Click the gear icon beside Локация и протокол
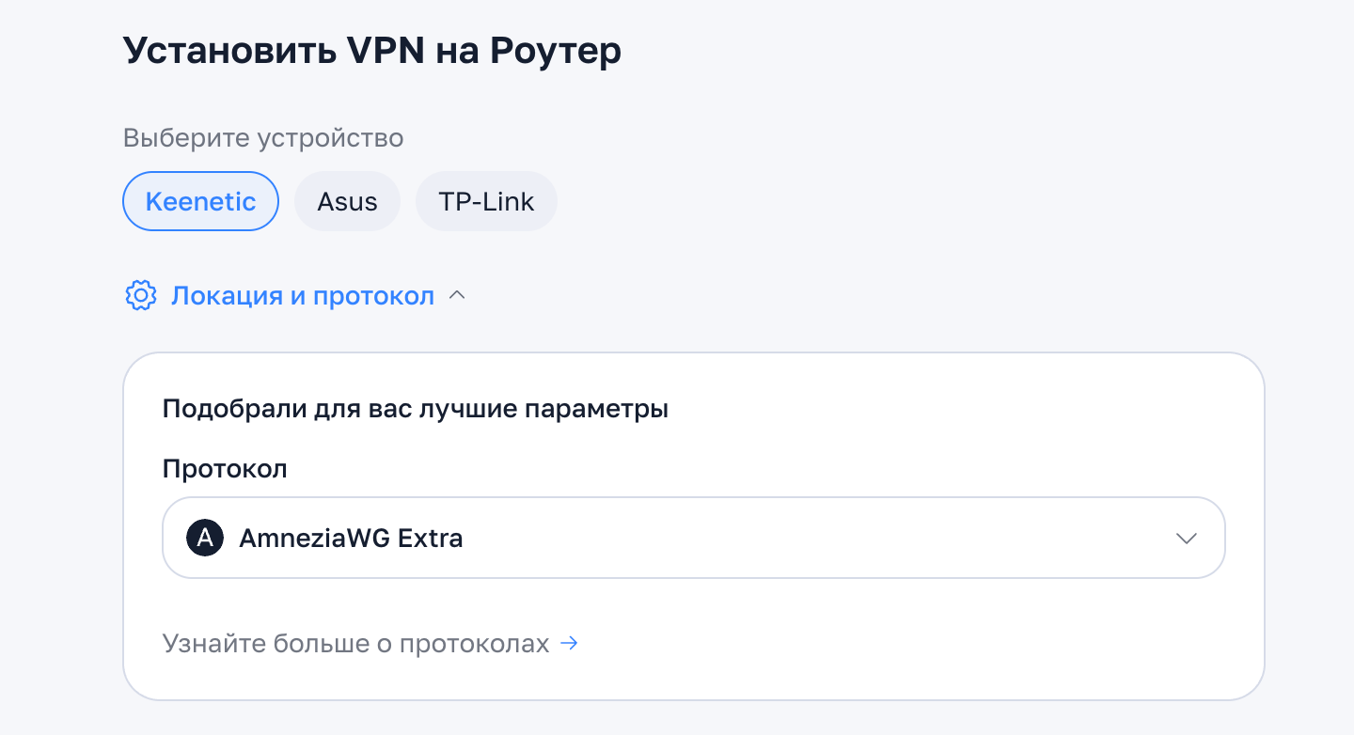Image resolution: width=1354 pixels, height=735 pixels. (140, 296)
